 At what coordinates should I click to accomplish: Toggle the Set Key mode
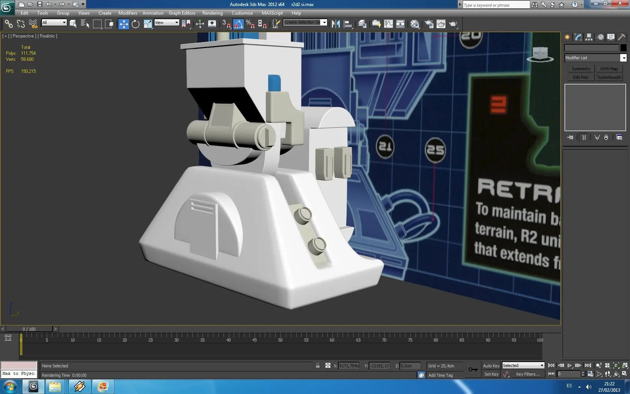click(491, 374)
